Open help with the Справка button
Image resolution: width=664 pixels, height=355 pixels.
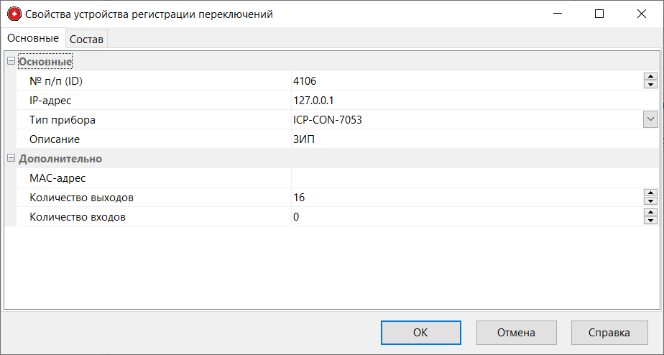click(x=610, y=332)
